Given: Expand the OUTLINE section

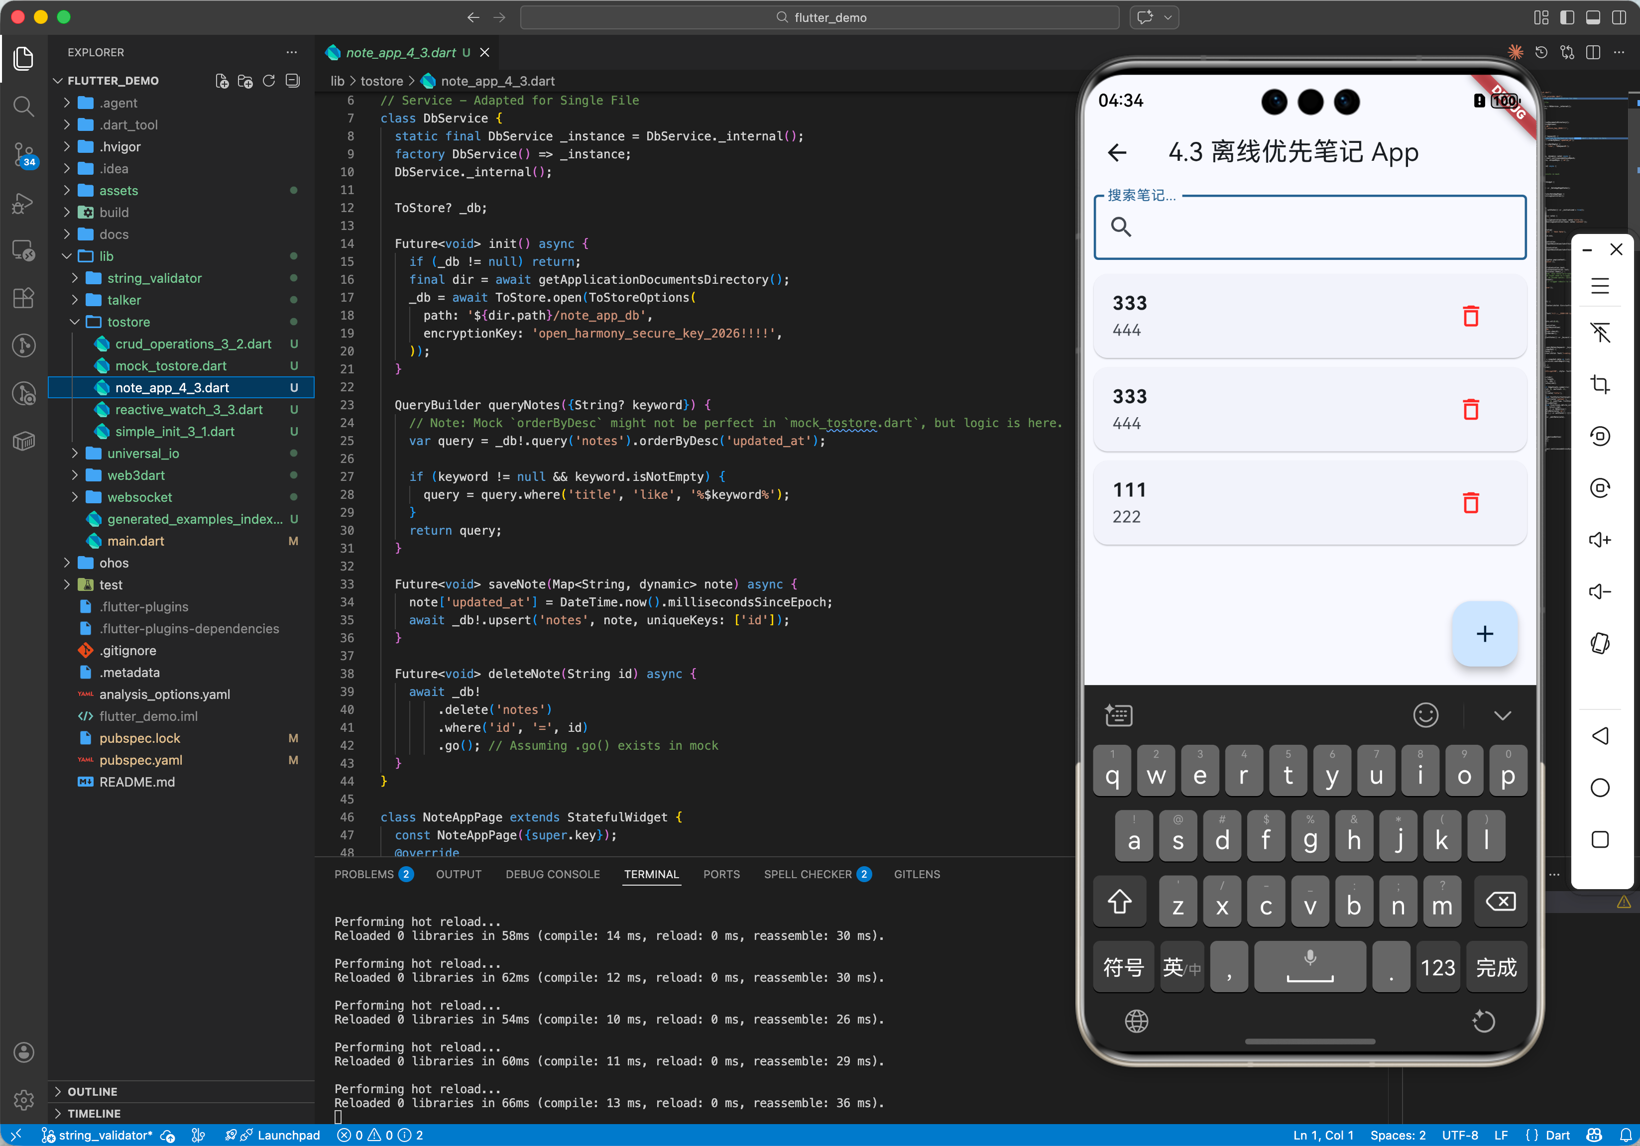Looking at the screenshot, I should coord(92,1091).
